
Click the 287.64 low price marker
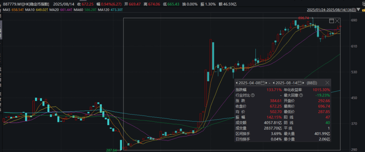(x=111, y=150)
